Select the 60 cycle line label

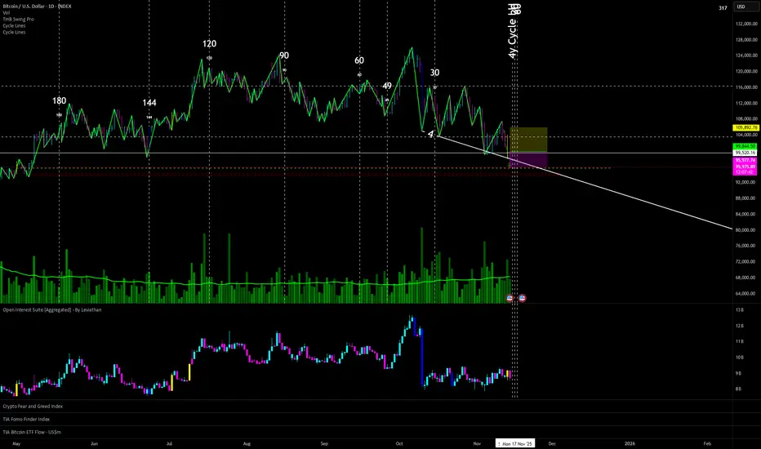coord(359,60)
